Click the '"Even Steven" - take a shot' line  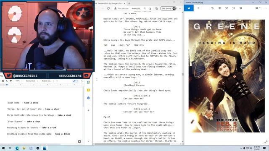click(24, 121)
